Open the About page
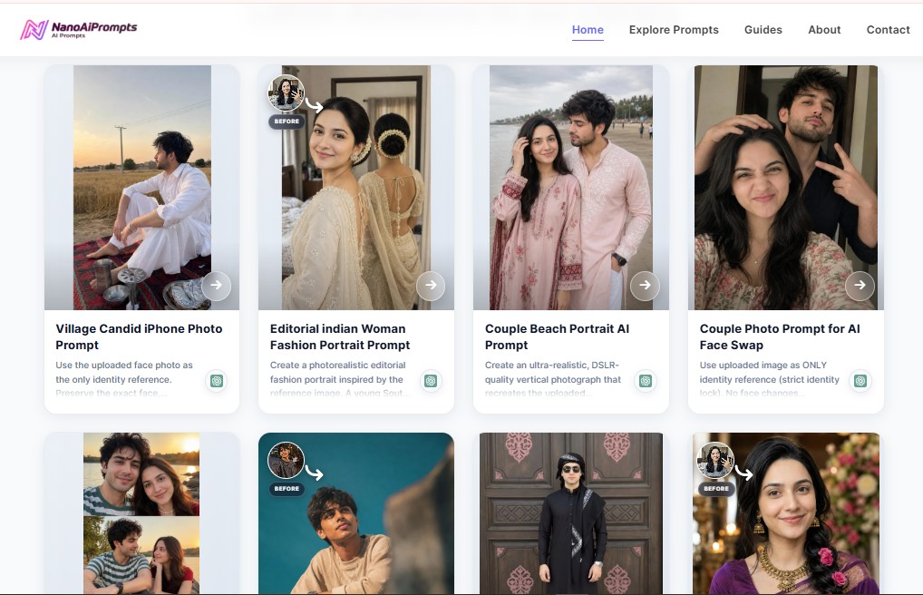This screenshot has height=595, width=923. pos(824,29)
